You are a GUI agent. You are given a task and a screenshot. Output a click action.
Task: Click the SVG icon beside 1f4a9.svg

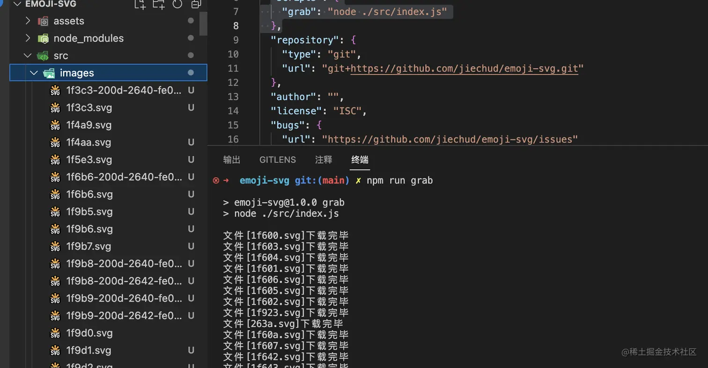(55, 125)
